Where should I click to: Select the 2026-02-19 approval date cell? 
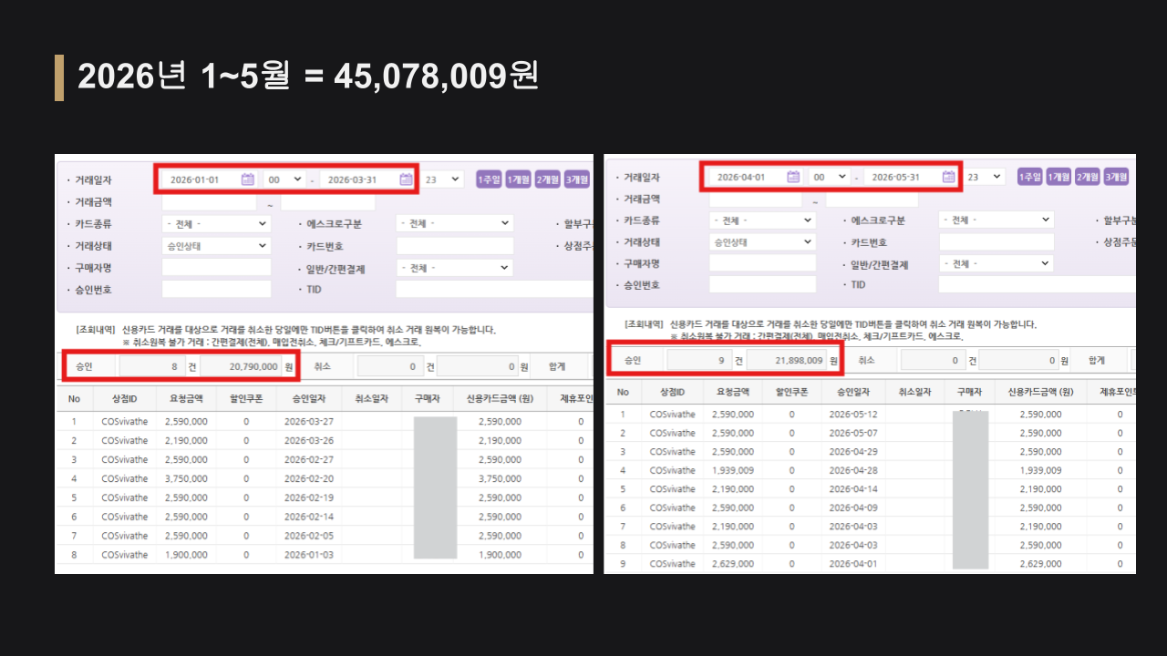point(308,497)
